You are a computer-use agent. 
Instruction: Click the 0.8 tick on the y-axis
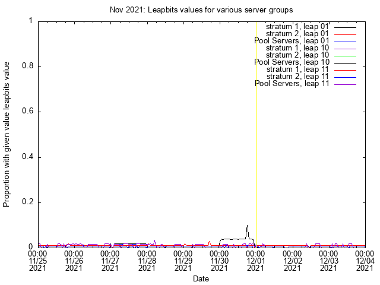click(x=27, y=66)
